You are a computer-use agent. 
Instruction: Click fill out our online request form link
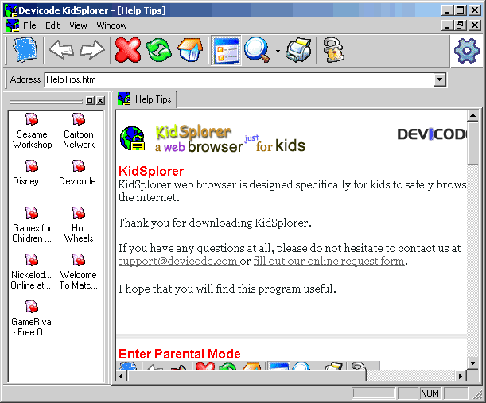329,262
